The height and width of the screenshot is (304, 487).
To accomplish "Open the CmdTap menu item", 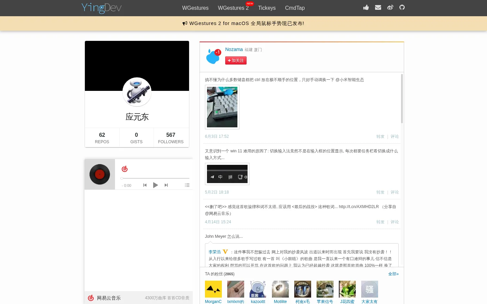I will coord(295,8).
